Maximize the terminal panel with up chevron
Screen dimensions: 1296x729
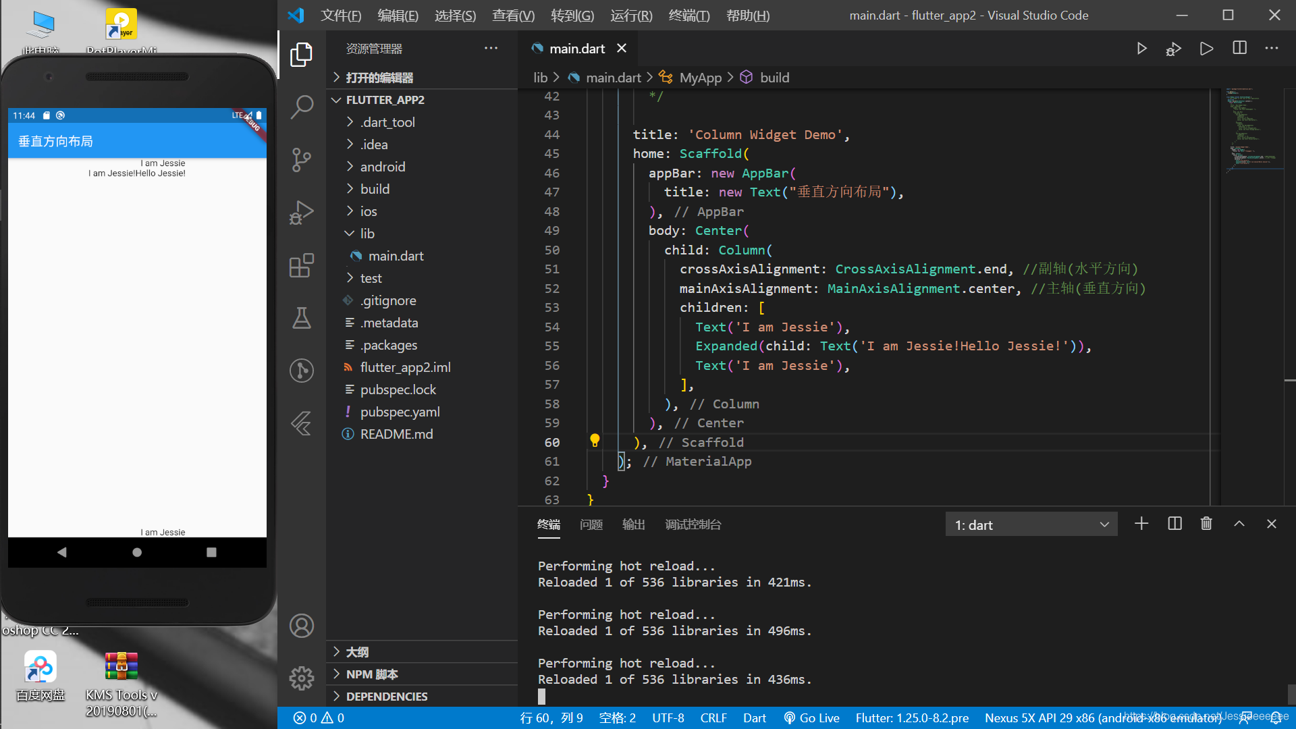(x=1239, y=524)
